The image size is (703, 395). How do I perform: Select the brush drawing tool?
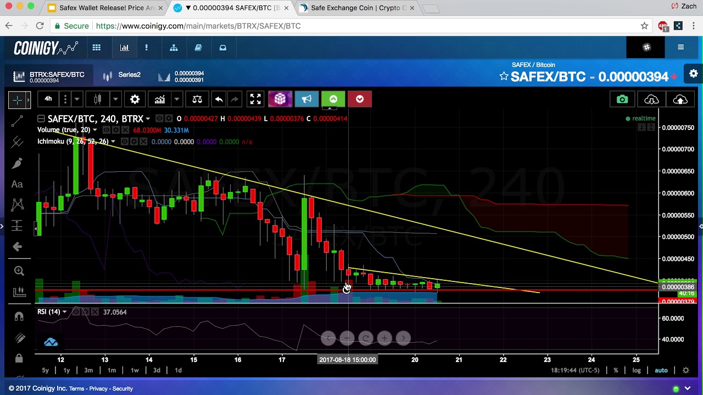point(17,163)
